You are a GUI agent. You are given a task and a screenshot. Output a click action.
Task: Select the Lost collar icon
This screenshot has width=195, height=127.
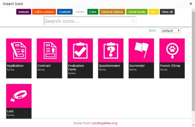(19, 96)
